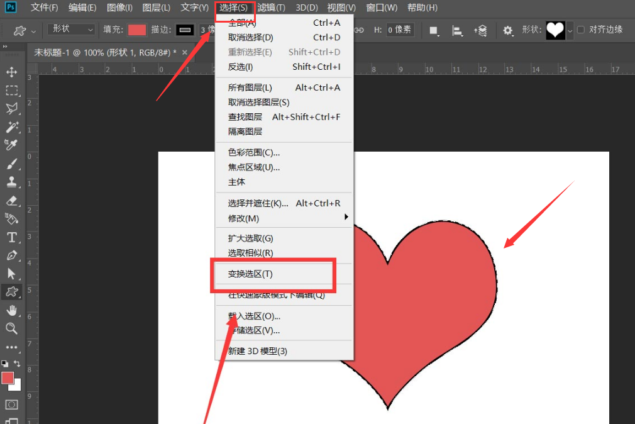Reset default foreground and background colors
This screenshot has height=424, width=635.
5,363
